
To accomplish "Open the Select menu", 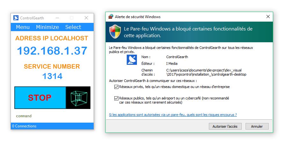I will pyautogui.click(x=73, y=27).
